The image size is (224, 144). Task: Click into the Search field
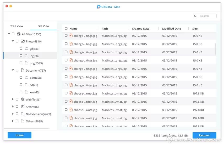click(x=205, y=16)
